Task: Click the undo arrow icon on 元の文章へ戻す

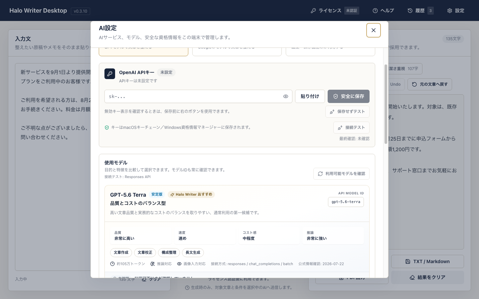Action: click(414, 84)
